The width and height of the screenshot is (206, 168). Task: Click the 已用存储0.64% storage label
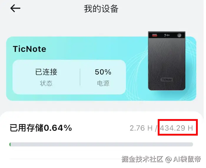(x=41, y=128)
